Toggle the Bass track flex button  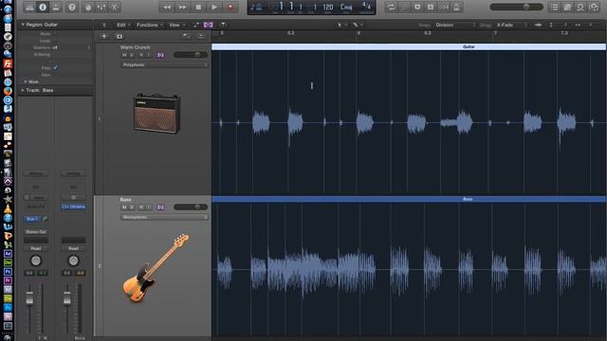coord(160,207)
